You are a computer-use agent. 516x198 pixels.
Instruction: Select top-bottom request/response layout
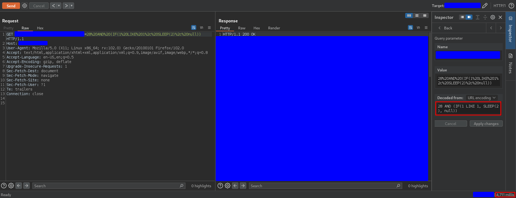click(x=417, y=16)
